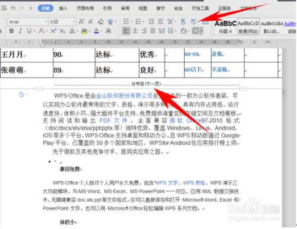Open the text effects outlined A icon
This screenshot has width=297, height=229.
click(x=72, y=31)
